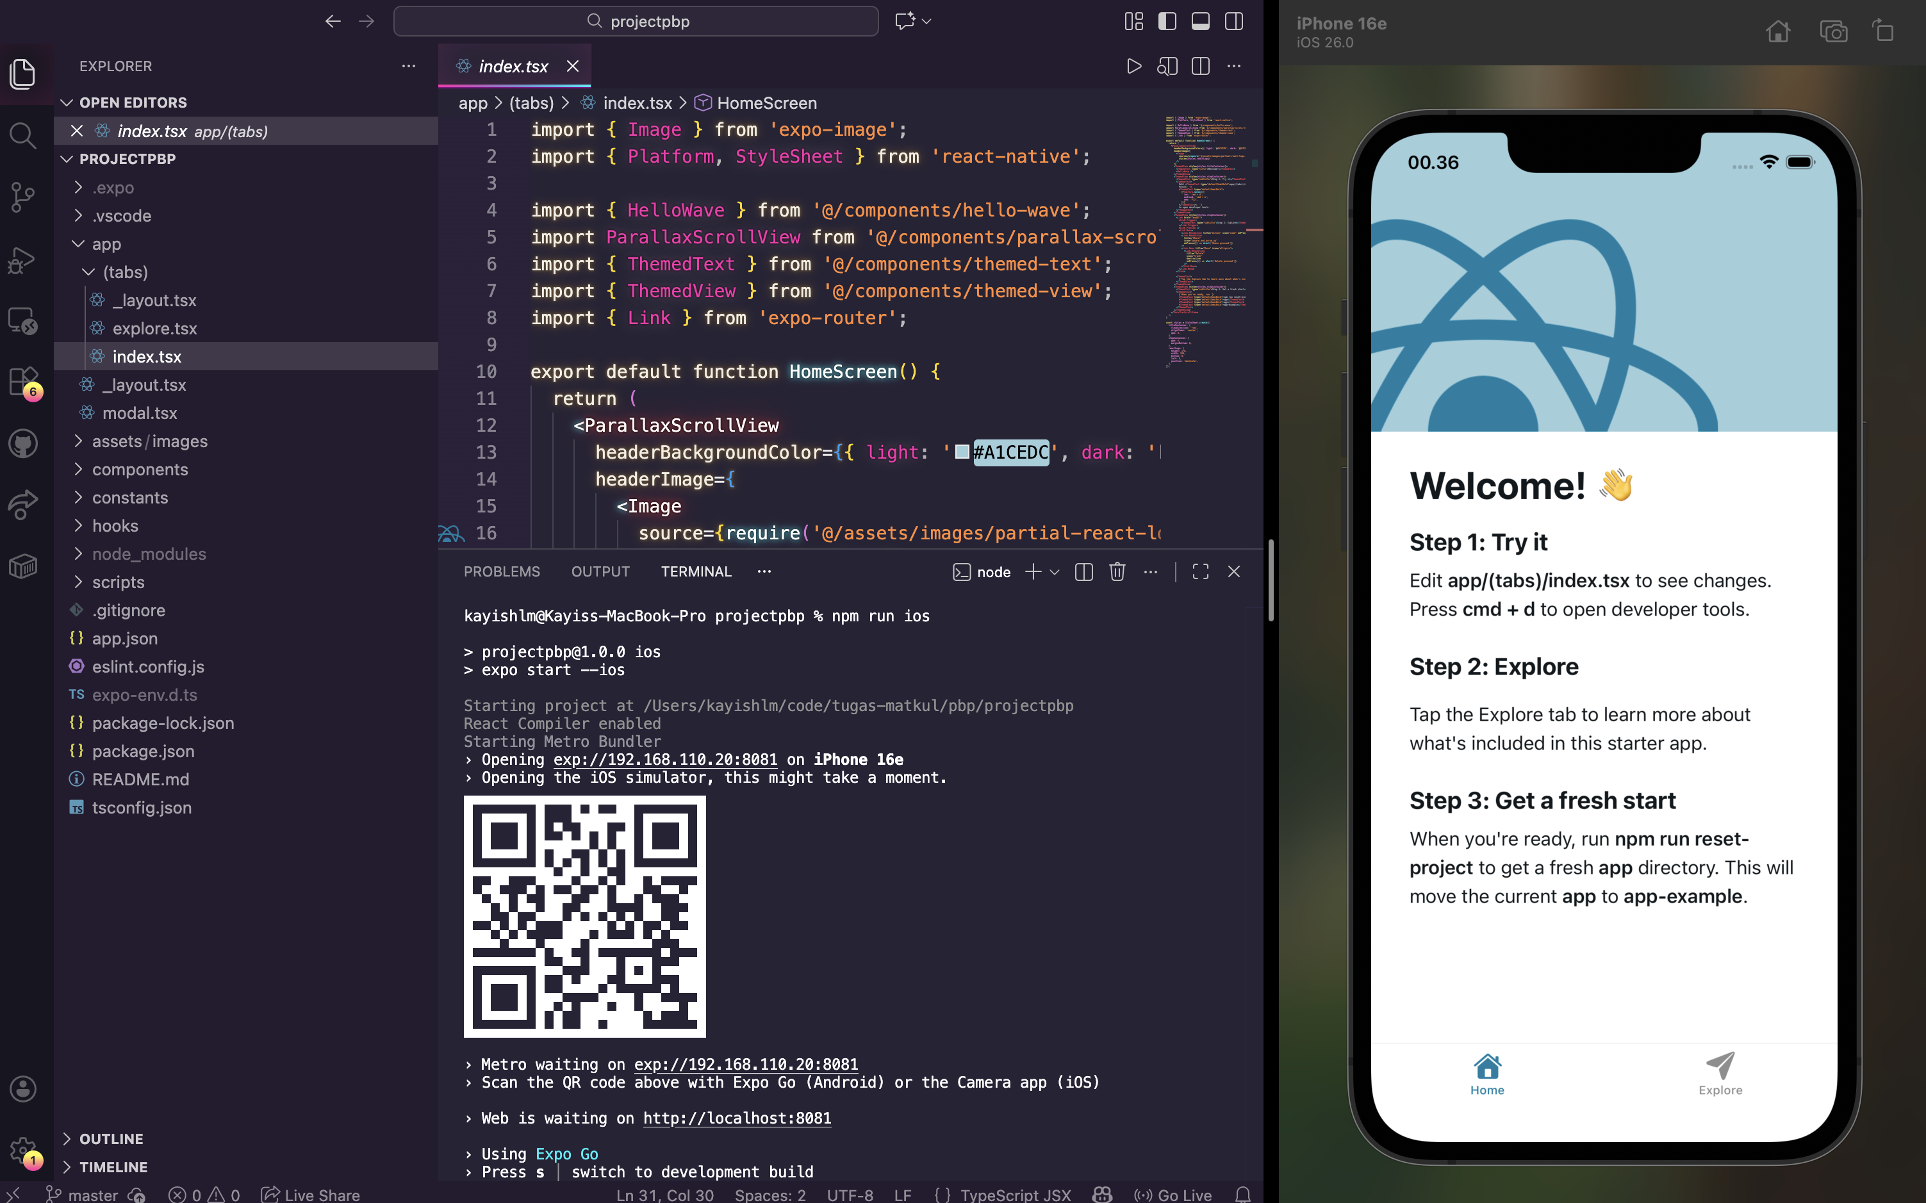
Task: Open the GitHub panel in activity bar
Action: pos(22,443)
